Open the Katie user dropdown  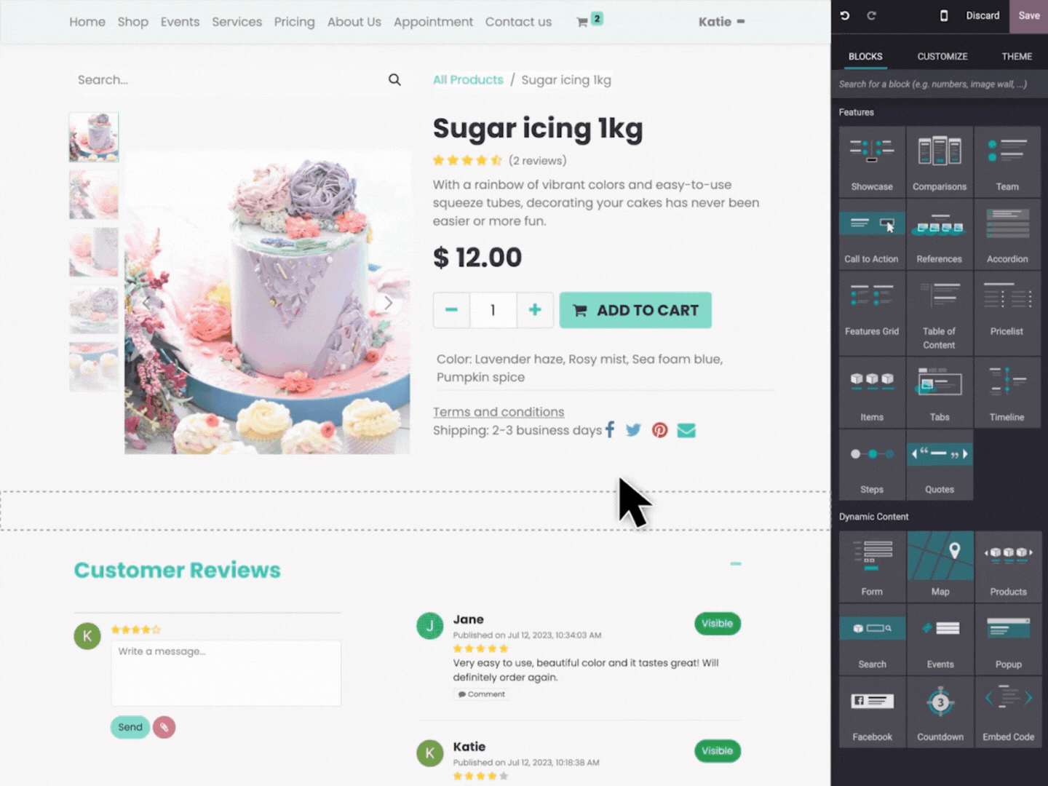point(721,22)
